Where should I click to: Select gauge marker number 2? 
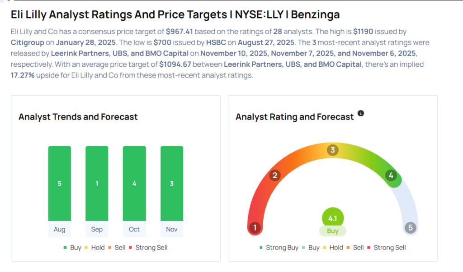click(x=274, y=175)
